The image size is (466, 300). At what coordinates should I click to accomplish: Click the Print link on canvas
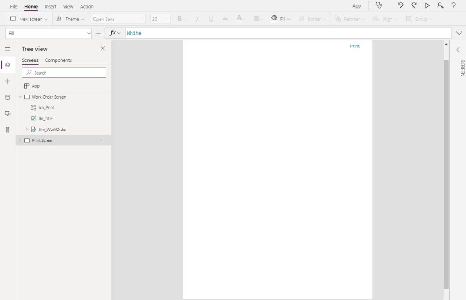[x=355, y=46]
